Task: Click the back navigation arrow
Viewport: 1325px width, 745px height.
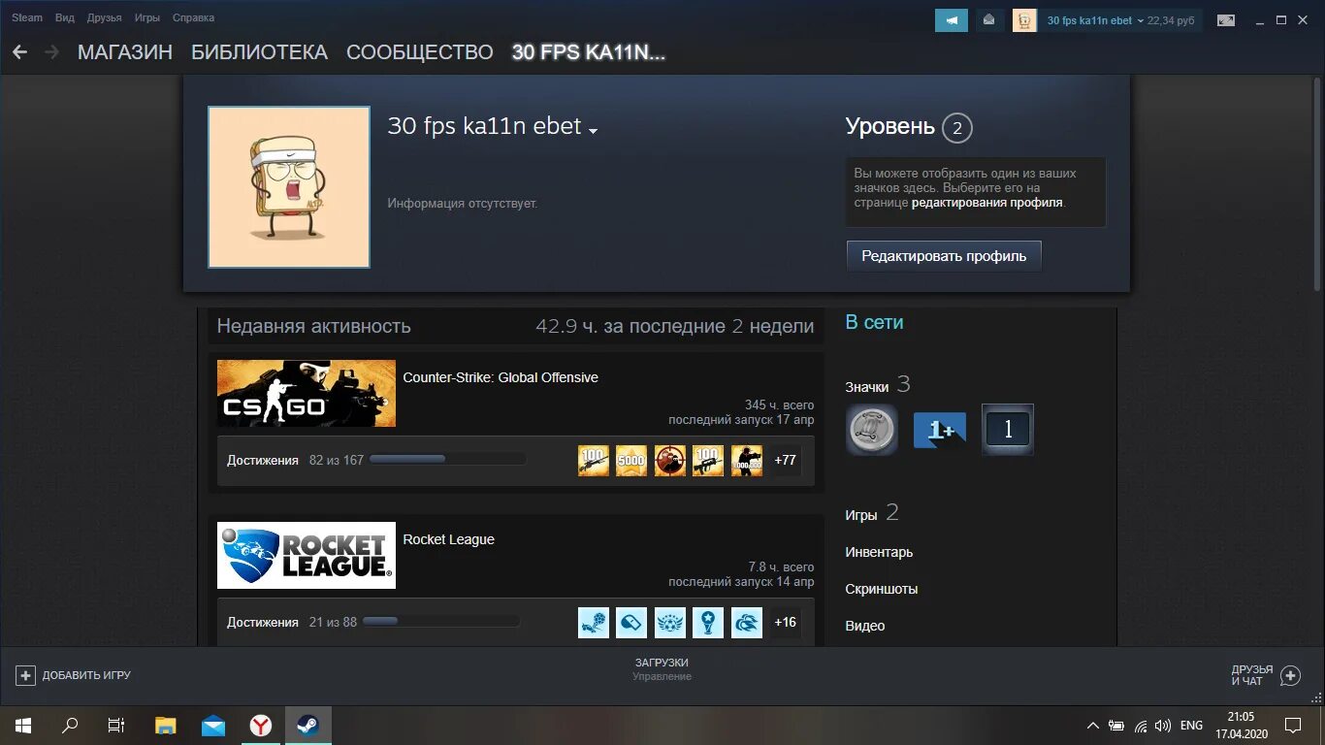Action: click(19, 52)
